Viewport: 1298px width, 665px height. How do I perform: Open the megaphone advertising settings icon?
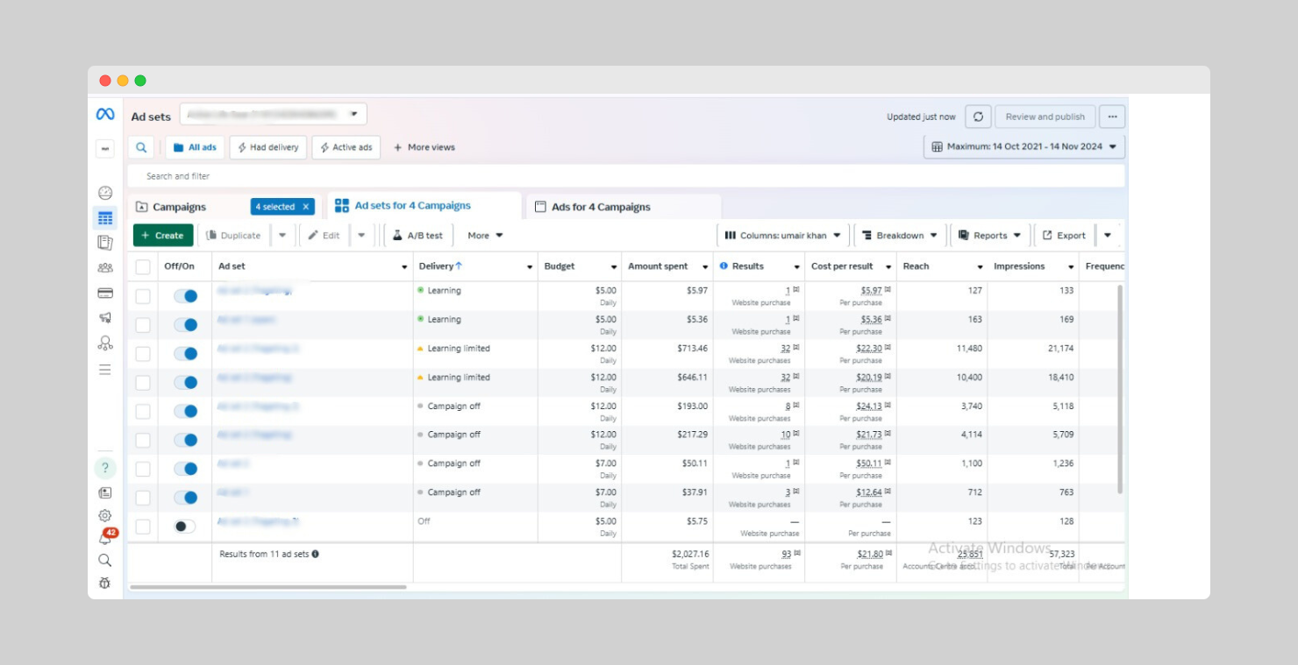tap(105, 317)
